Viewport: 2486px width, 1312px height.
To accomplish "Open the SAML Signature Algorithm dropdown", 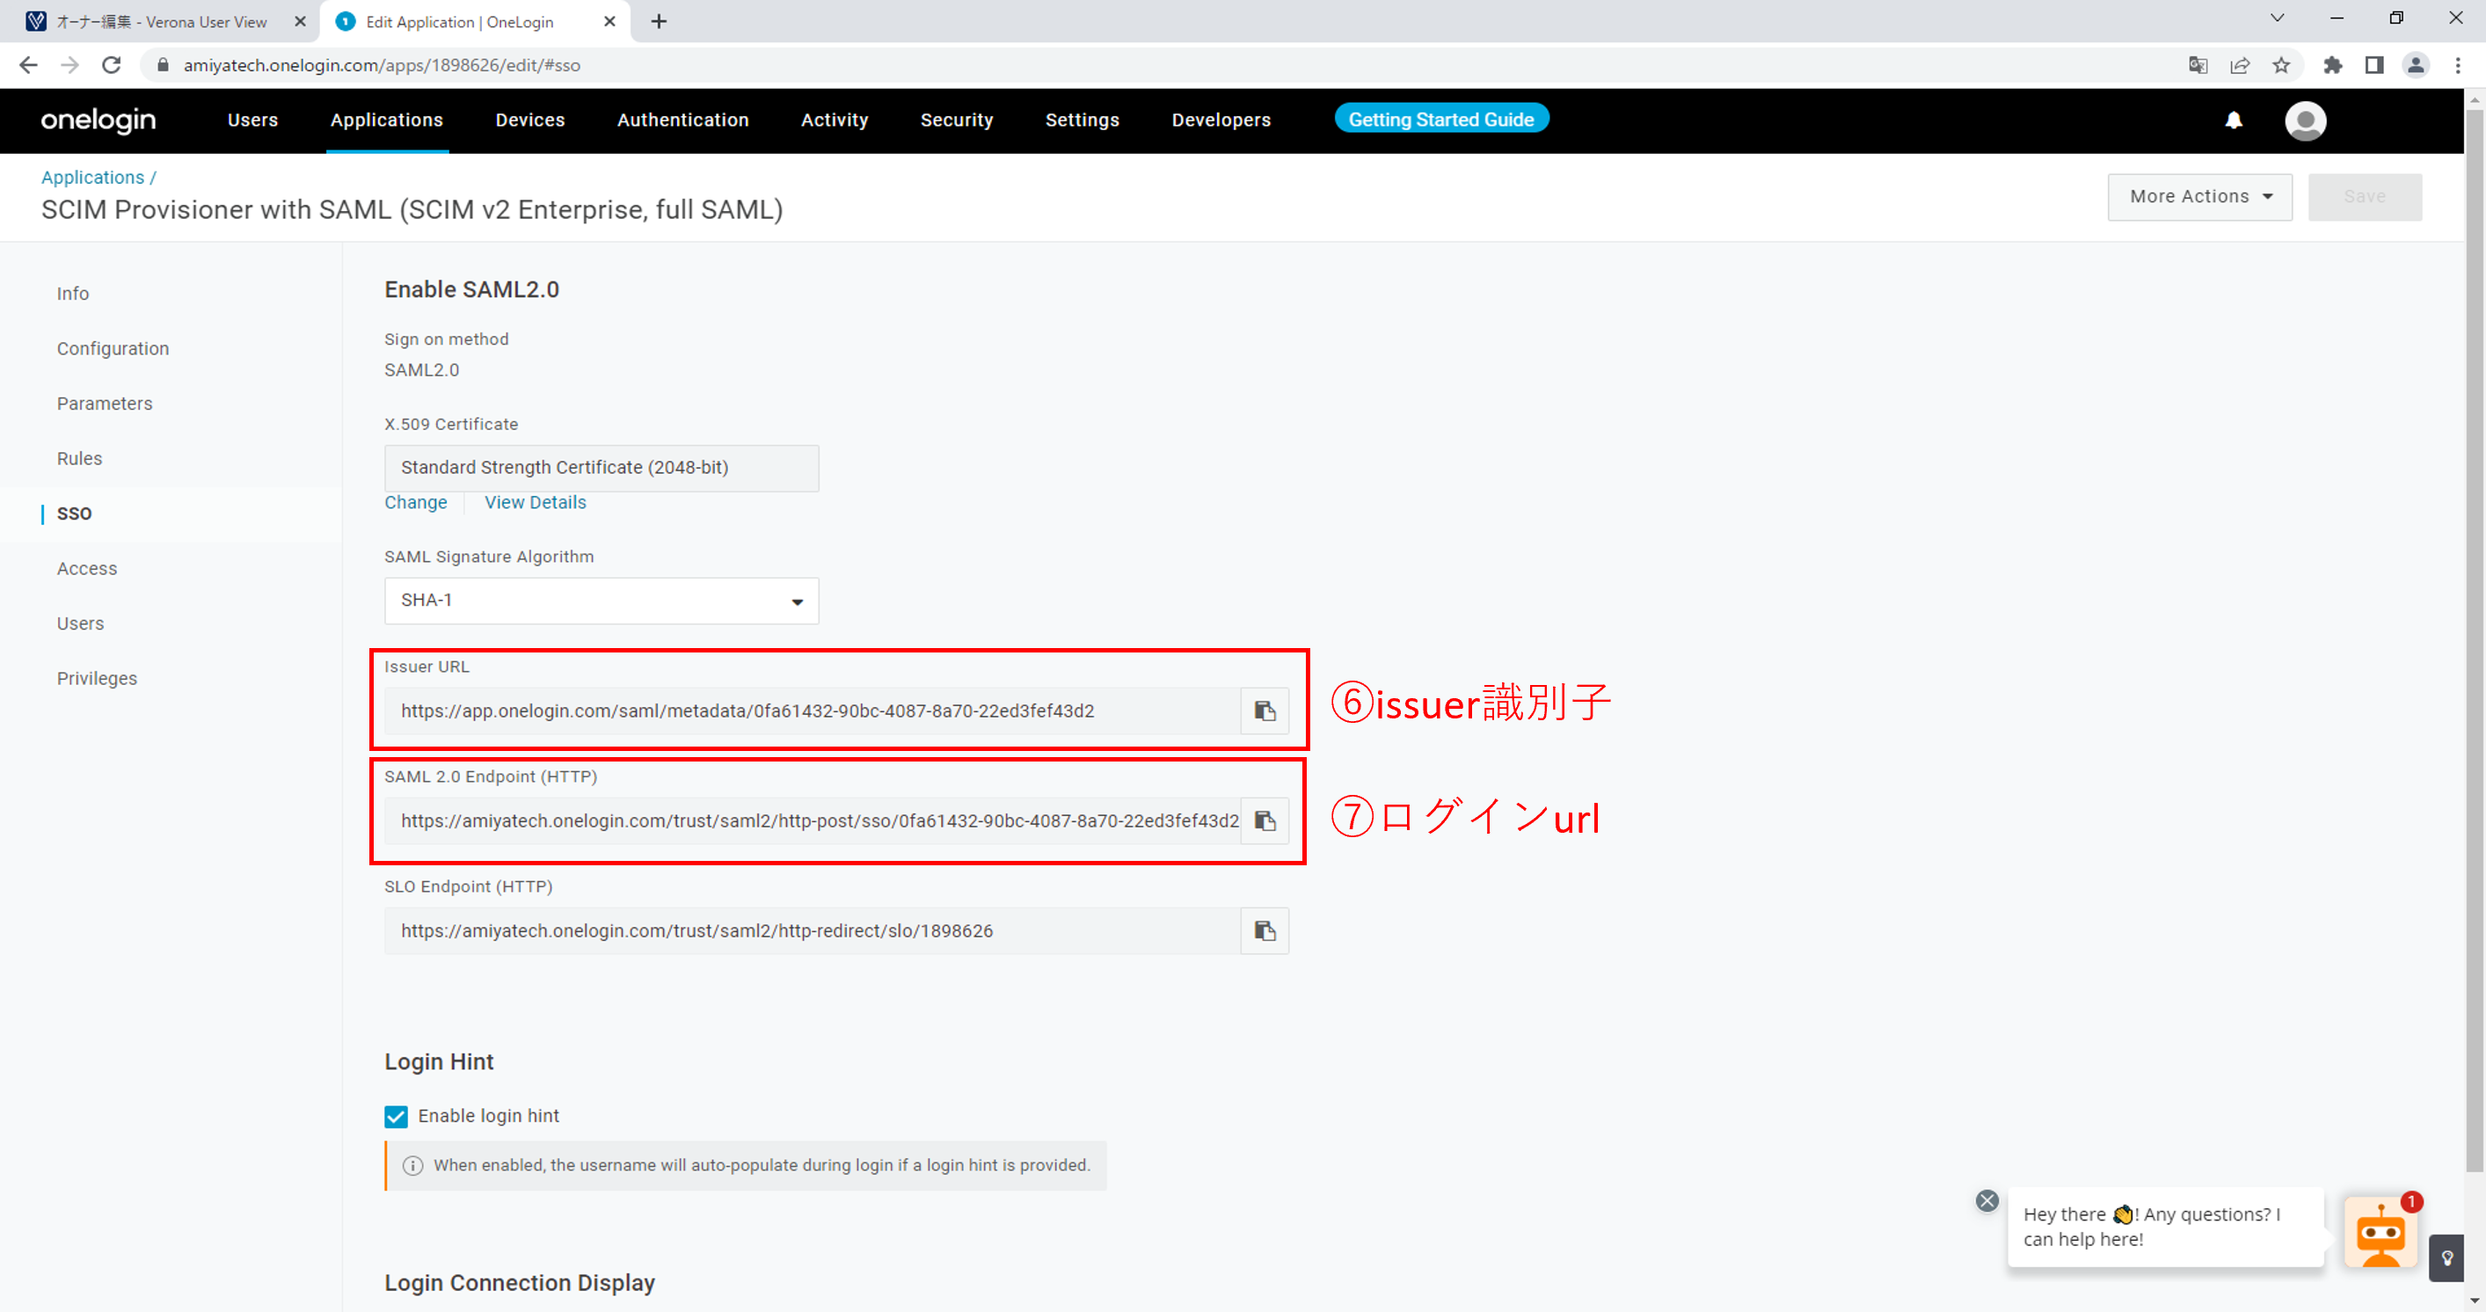I will click(x=601, y=601).
